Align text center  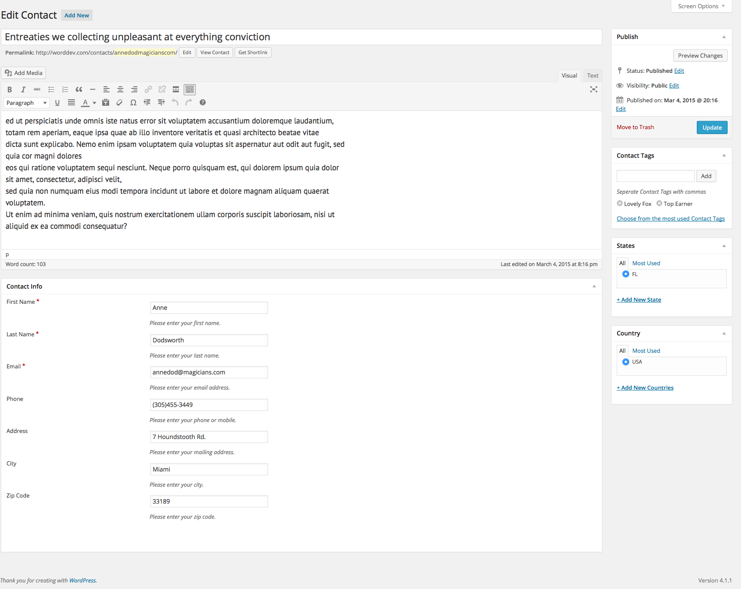pos(120,89)
